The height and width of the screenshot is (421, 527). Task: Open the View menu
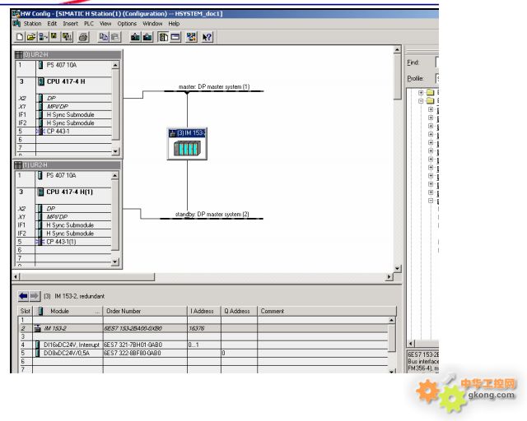105,24
